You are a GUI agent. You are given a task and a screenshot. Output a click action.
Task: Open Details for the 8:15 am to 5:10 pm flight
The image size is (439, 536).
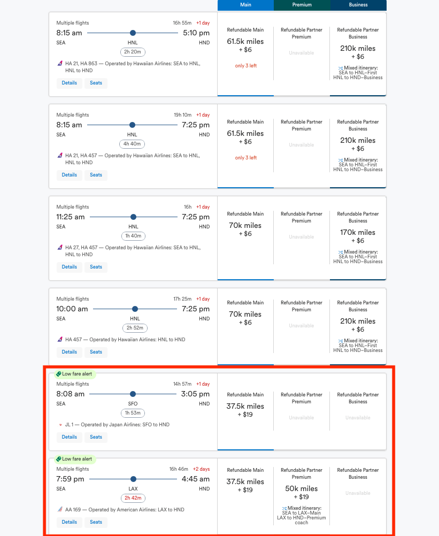[70, 83]
